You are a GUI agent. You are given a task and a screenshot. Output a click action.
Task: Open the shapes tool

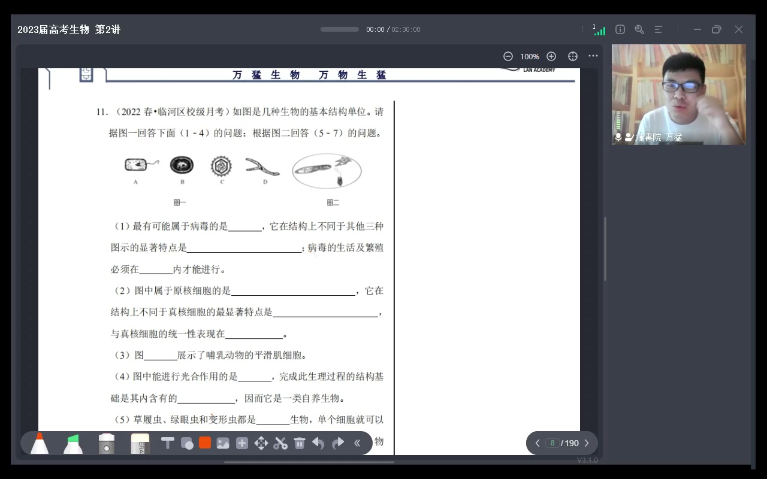(x=187, y=443)
